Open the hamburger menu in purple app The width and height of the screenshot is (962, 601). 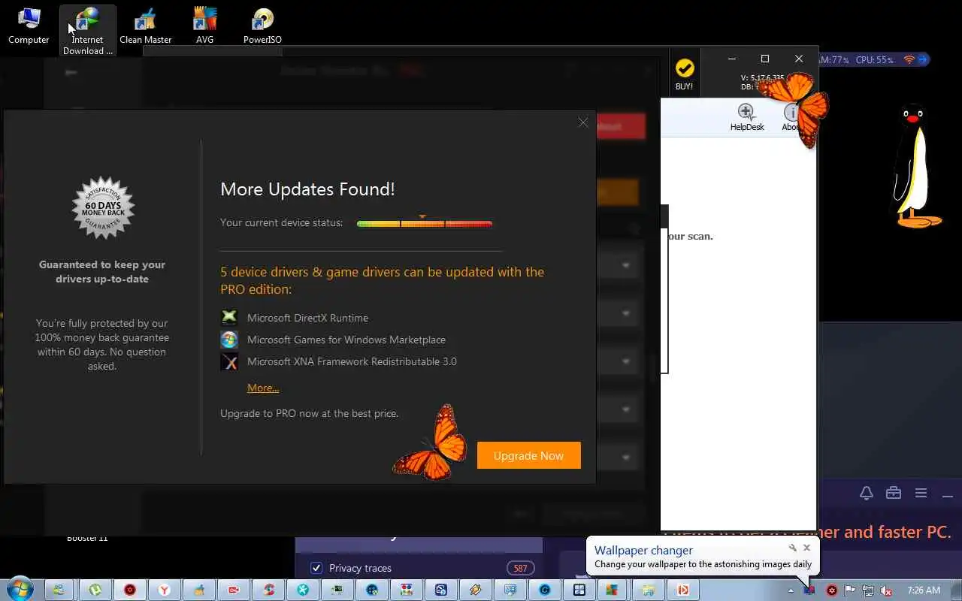coord(921,494)
